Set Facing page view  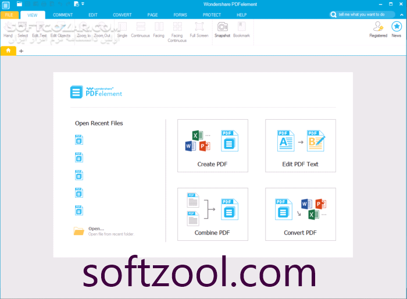click(159, 30)
